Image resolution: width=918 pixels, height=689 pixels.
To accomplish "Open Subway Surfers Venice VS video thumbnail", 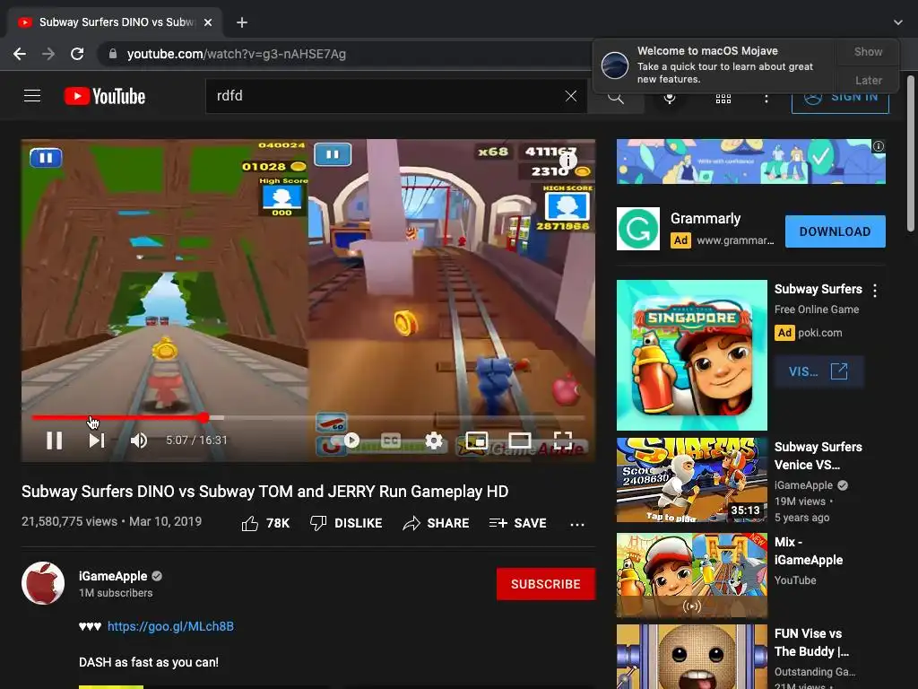I will pos(691,480).
